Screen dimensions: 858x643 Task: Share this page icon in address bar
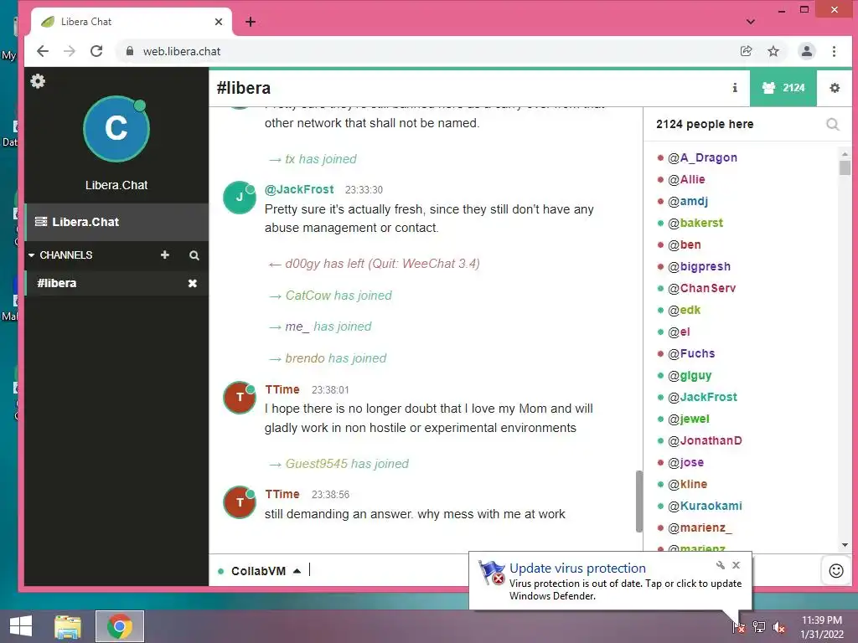click(746, 51)
